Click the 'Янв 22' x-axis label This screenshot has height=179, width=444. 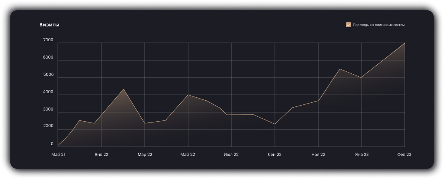pyautogui.click(x=101, y=154)
